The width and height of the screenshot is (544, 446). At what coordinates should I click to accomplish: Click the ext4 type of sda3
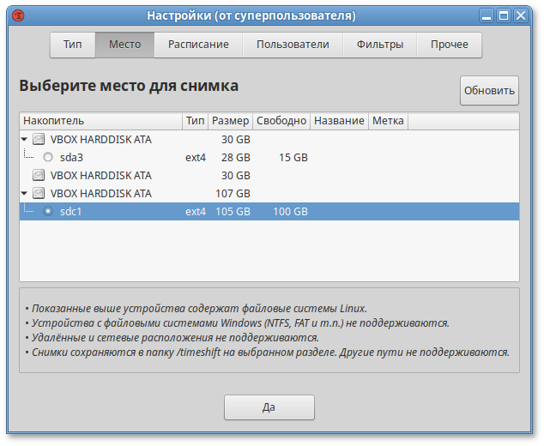196,158
